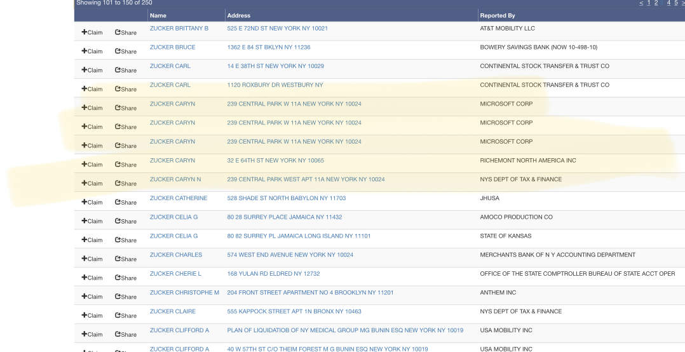Share the ZUCKER CATHERINE entry
This screenshot has height=352, width=685.
pyautogui.click(x=126, y=202)
